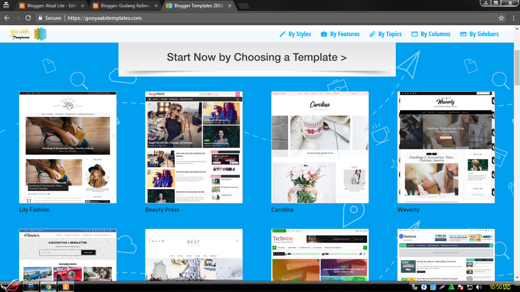Image resolution: width=520 pixels, height=292 pixels.
Task: Click the paperclip icon beside By Topics
Action: point(372,34)
